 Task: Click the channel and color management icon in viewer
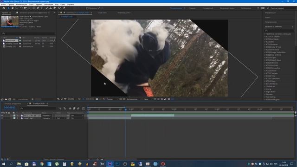(x=104, y=99)
